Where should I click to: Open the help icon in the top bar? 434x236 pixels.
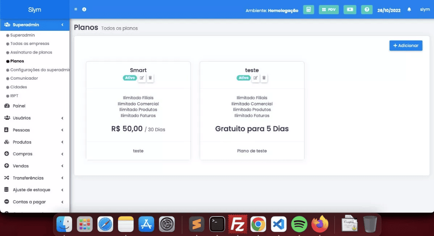click(x=367, y=9)
